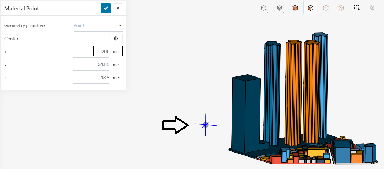Open unit dropdown for z coordinate
The height and width of the screenshot is (169, 384).
point(116,78)
